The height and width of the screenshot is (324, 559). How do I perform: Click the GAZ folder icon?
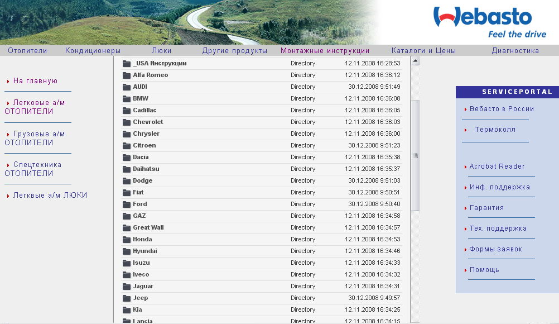pos(126,216)
